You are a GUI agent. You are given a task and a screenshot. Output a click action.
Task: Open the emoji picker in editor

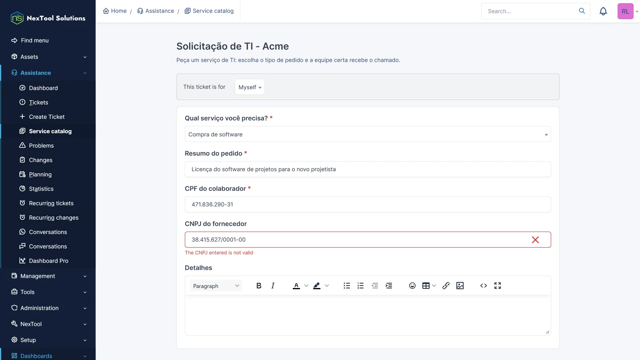tap(412, 286)
